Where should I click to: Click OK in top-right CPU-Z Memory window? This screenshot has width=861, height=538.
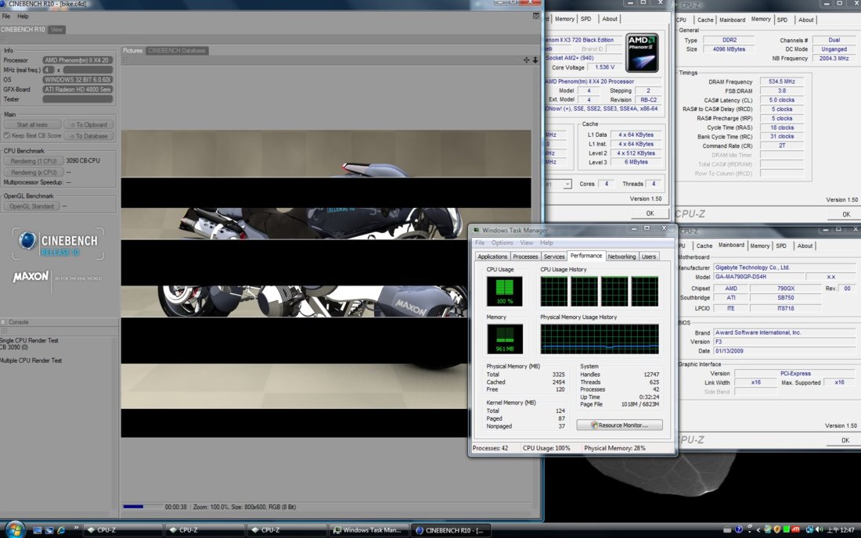coord(846,214)
